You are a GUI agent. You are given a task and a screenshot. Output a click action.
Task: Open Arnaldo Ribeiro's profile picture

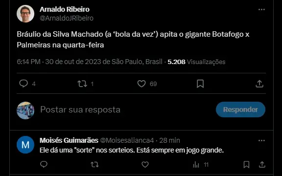(25, 14)
